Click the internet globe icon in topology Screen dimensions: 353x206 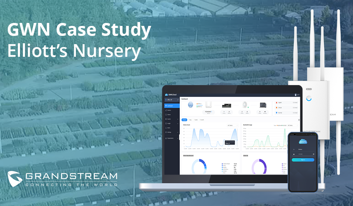click(x=191, y=105)
